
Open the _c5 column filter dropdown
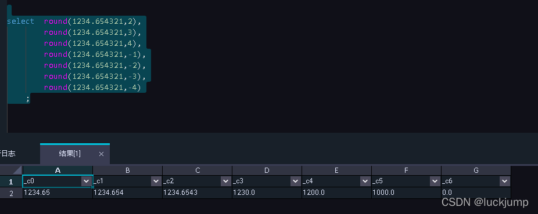tap(435, 181)
